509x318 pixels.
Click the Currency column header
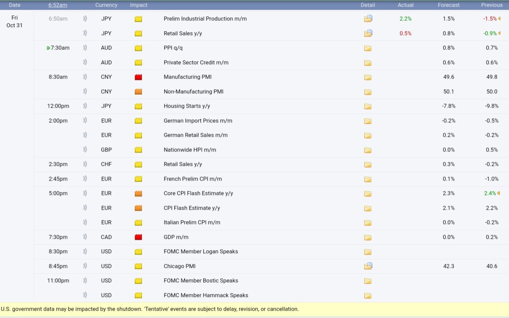coord(106,5)
